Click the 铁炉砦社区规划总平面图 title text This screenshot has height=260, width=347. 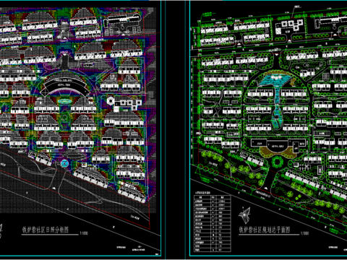coord(265,230)
